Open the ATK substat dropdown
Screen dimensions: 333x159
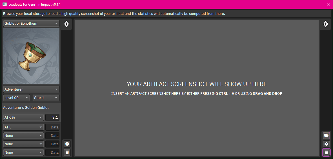[x=24, y=127]
